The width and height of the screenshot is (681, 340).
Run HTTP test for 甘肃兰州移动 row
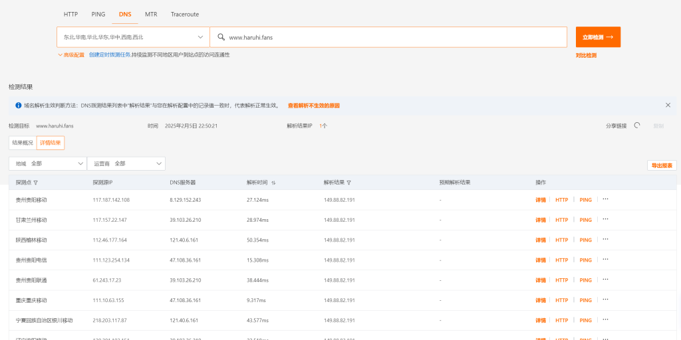coord(561,220)
